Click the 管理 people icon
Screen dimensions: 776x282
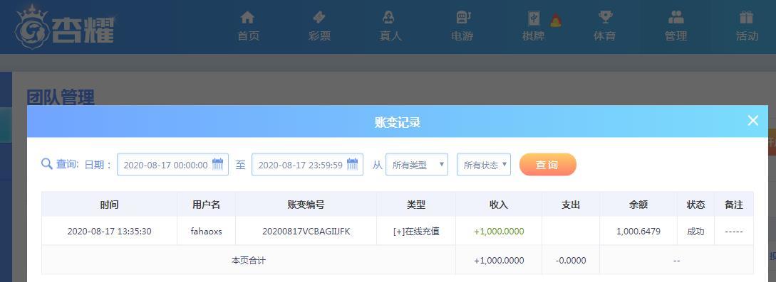(x=676, y=18)
